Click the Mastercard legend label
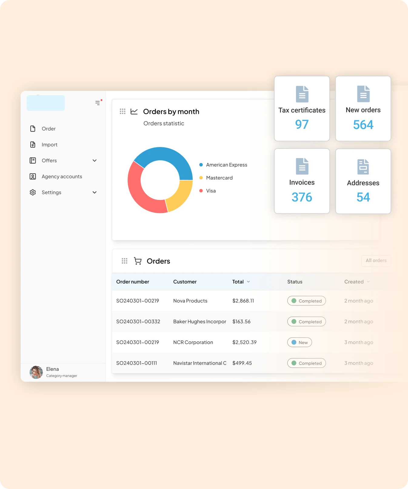Viewport: 408px width, 489px height. click(219, 178)
